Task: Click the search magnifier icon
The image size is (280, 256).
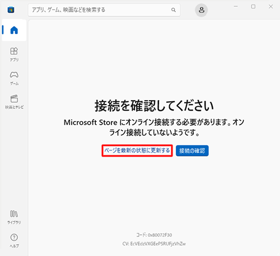Action: 174,10
